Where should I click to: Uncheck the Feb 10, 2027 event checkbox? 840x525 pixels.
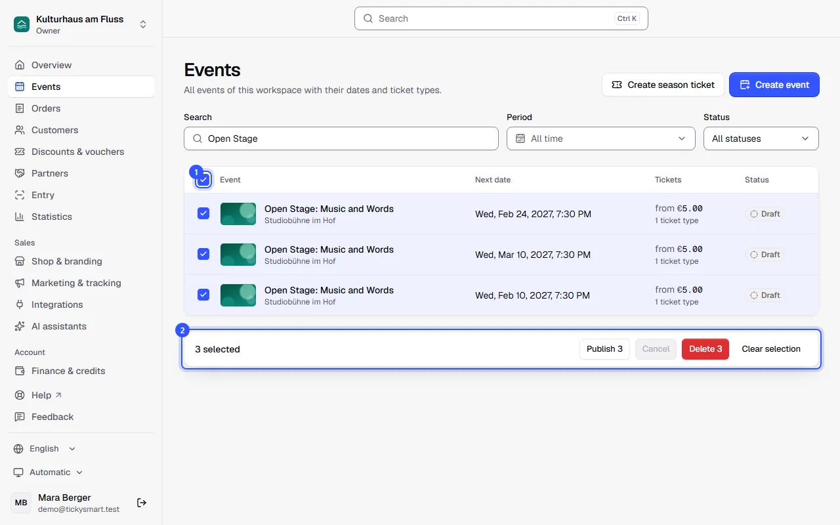pyautogui.click(x=203, y=295)
